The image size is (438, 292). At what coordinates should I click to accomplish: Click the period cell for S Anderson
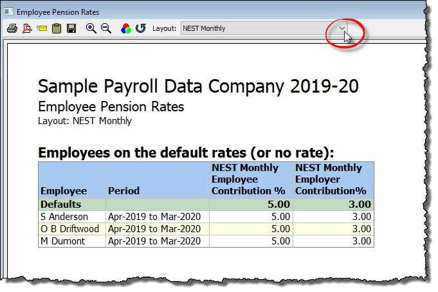[158, 217]
